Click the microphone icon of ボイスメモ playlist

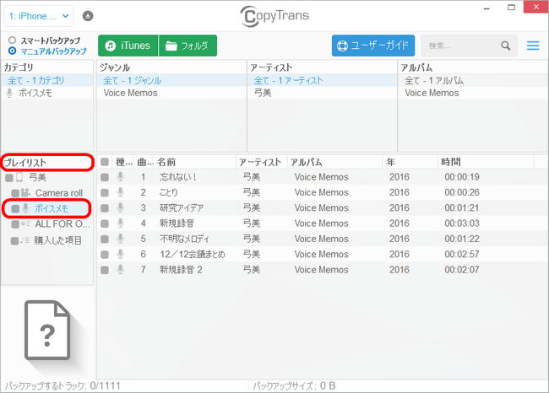tap(25, 208)
